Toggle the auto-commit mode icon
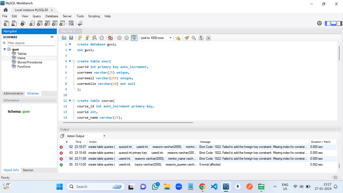This screenshot has width=343, height=193. (134, 38)
